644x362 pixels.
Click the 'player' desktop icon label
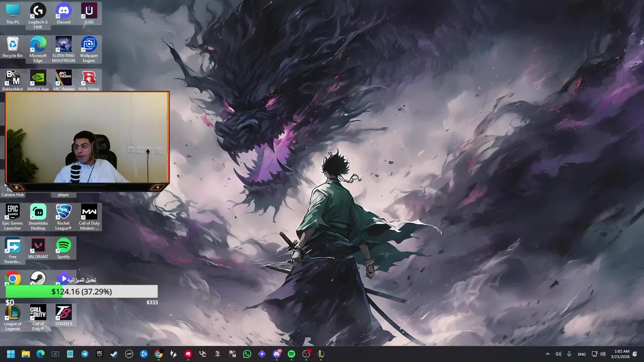point(63,195)
